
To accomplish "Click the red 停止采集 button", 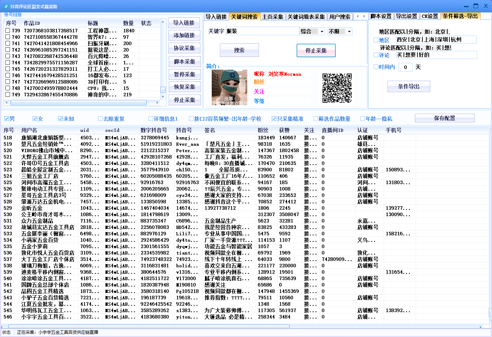I will [316, 50].
